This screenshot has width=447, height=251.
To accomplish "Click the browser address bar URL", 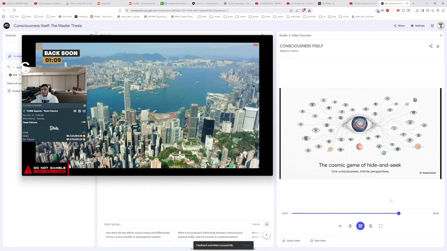I will click(179, 10).
